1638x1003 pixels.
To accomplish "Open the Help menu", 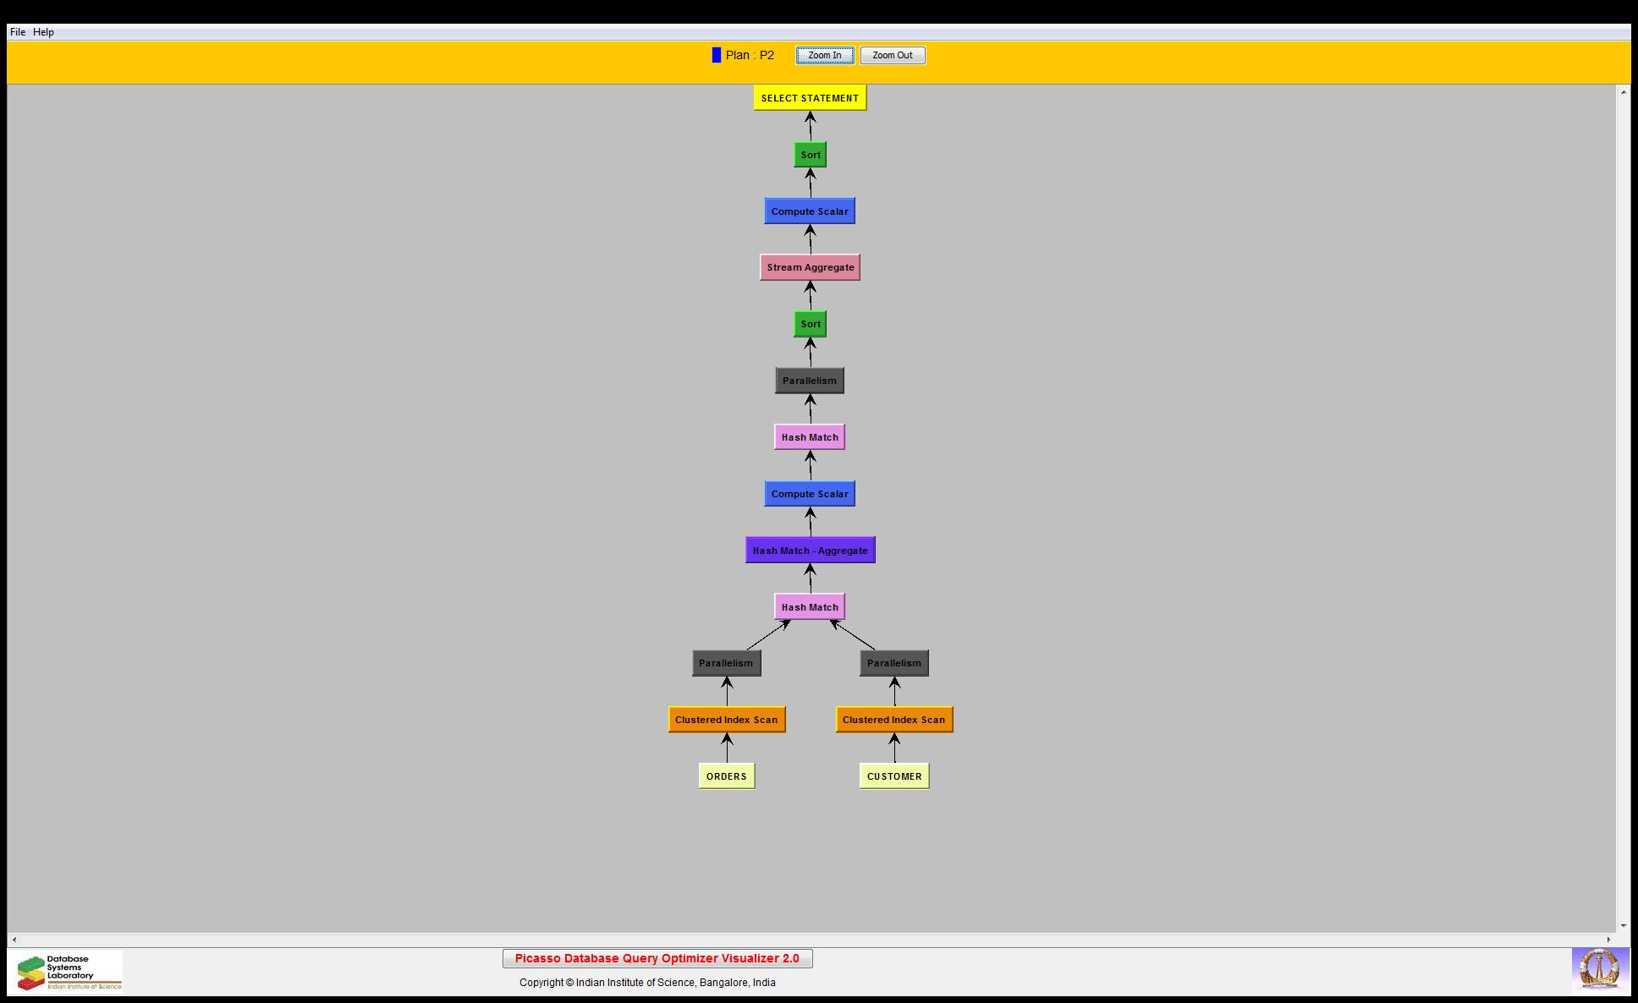I will 44,32.
